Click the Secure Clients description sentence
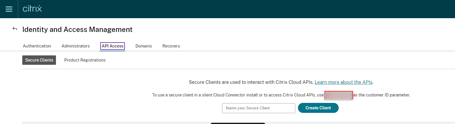 point(251,82)
